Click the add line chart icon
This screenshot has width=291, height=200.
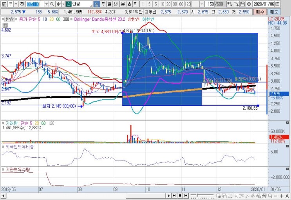(x=236, y=4)
